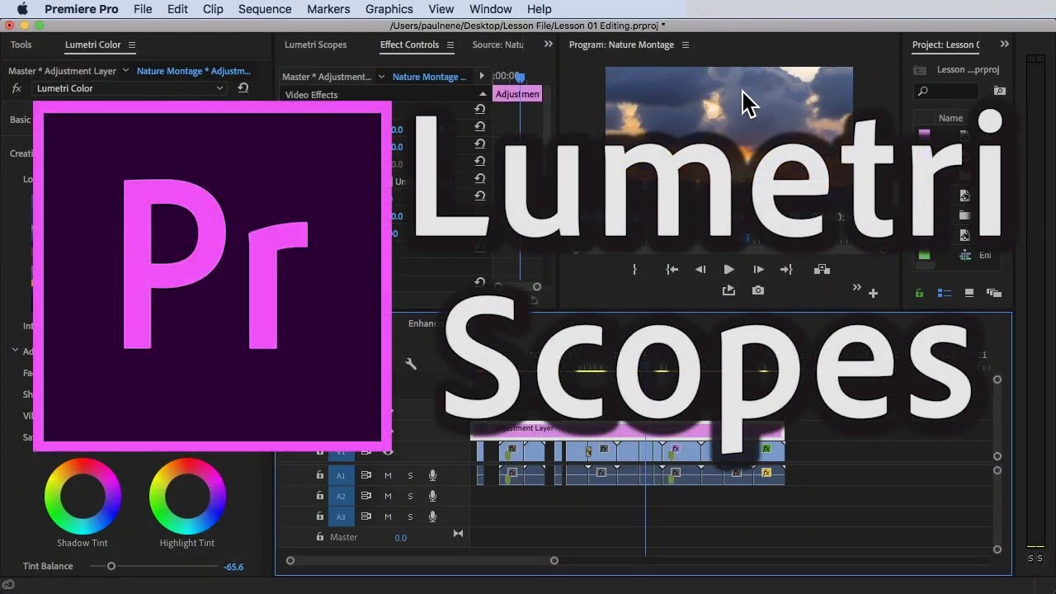Select track target A1

(341, 475)
